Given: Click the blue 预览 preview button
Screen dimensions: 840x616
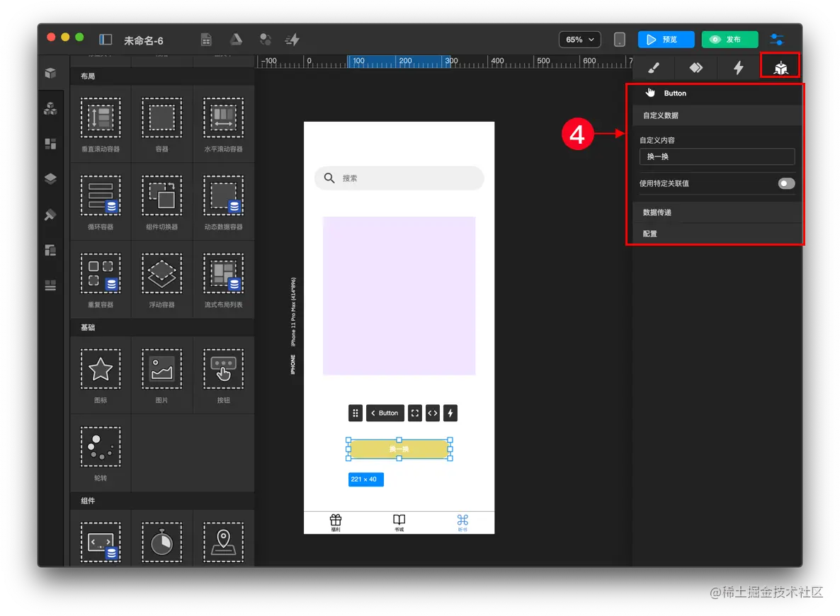Looking at the screenshot, I should point(666,40).
